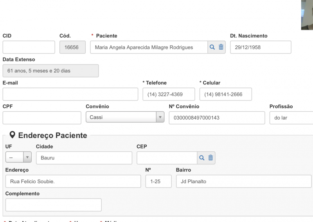Search CEP using the magnifier icon
This screenshot has width=313, height=222.
(x=202, y=158)
